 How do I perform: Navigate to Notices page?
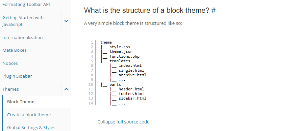[x=10, y=63]
